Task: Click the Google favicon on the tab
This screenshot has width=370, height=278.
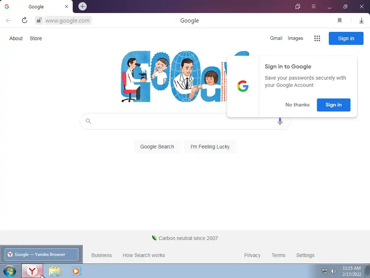Action: (x=7, y=7)
